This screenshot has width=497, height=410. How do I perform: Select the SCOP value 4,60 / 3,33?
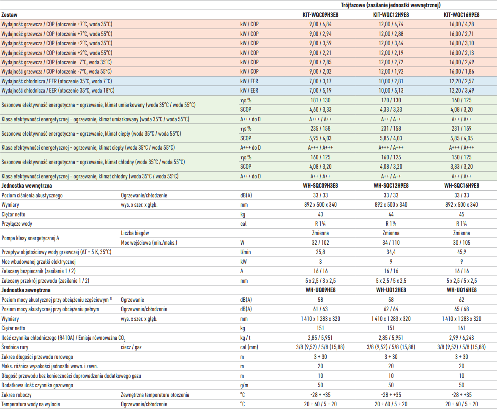click(320, 109)
